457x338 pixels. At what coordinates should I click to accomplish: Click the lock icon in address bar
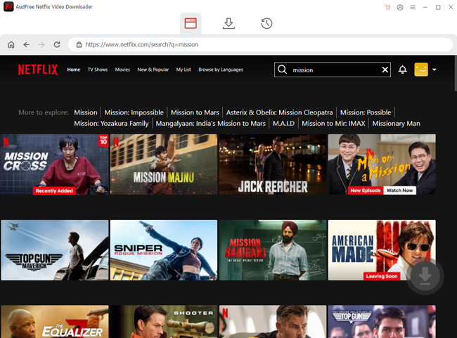click(79, 44)
